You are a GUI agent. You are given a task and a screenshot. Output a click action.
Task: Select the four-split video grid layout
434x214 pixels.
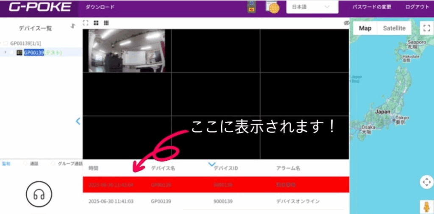(x=96, y=23)
